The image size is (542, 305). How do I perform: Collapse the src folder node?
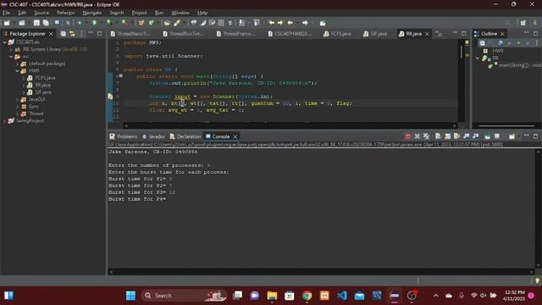11,57
